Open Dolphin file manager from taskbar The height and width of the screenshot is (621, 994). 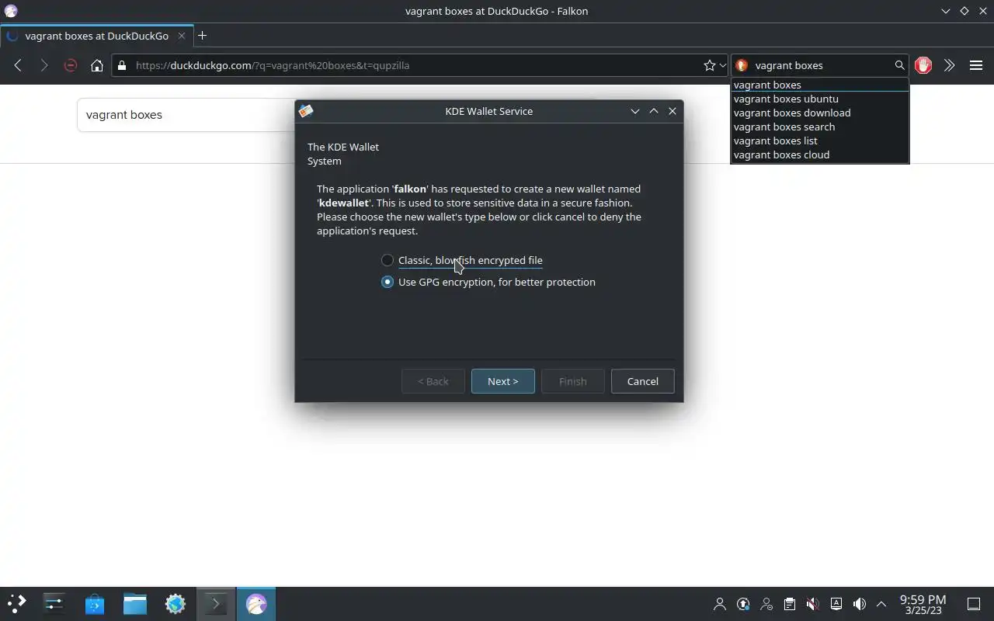135,603
